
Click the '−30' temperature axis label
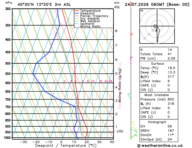(24, 142)
